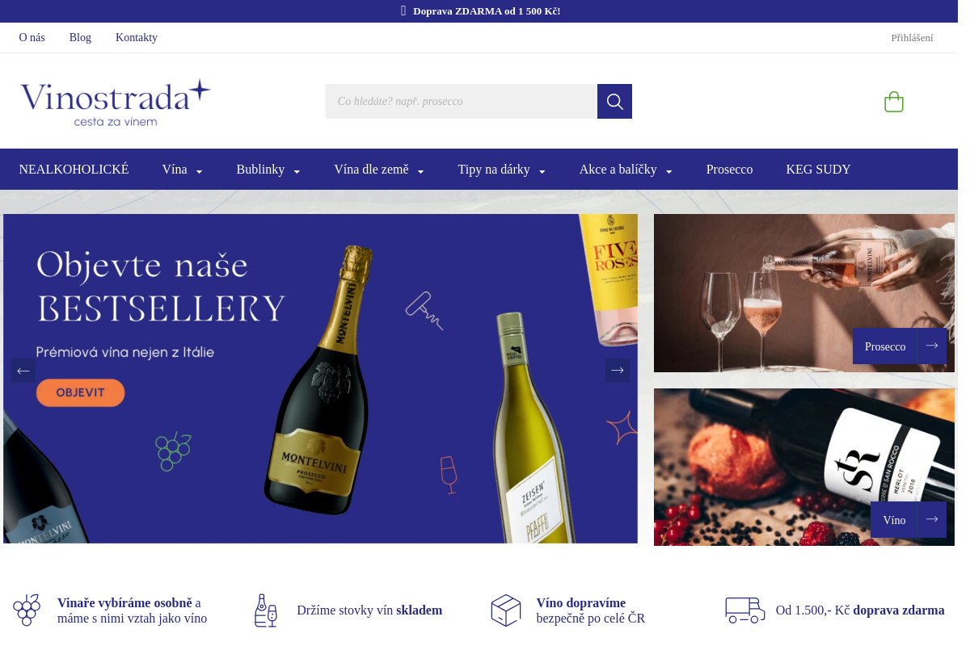Click the grapes icon near Vinaře
Viewport: 970px width, 646px height.
tap(27, 610)
